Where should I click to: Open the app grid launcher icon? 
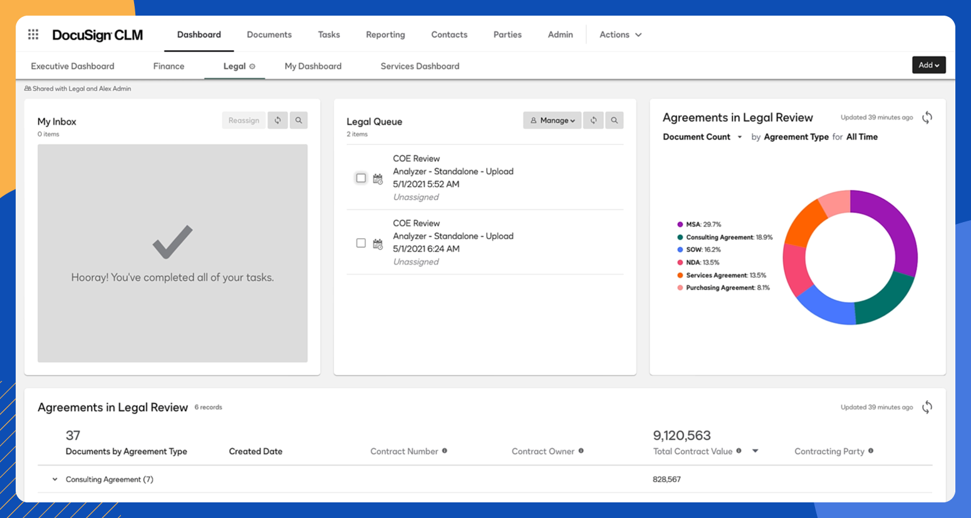point(33,34)
